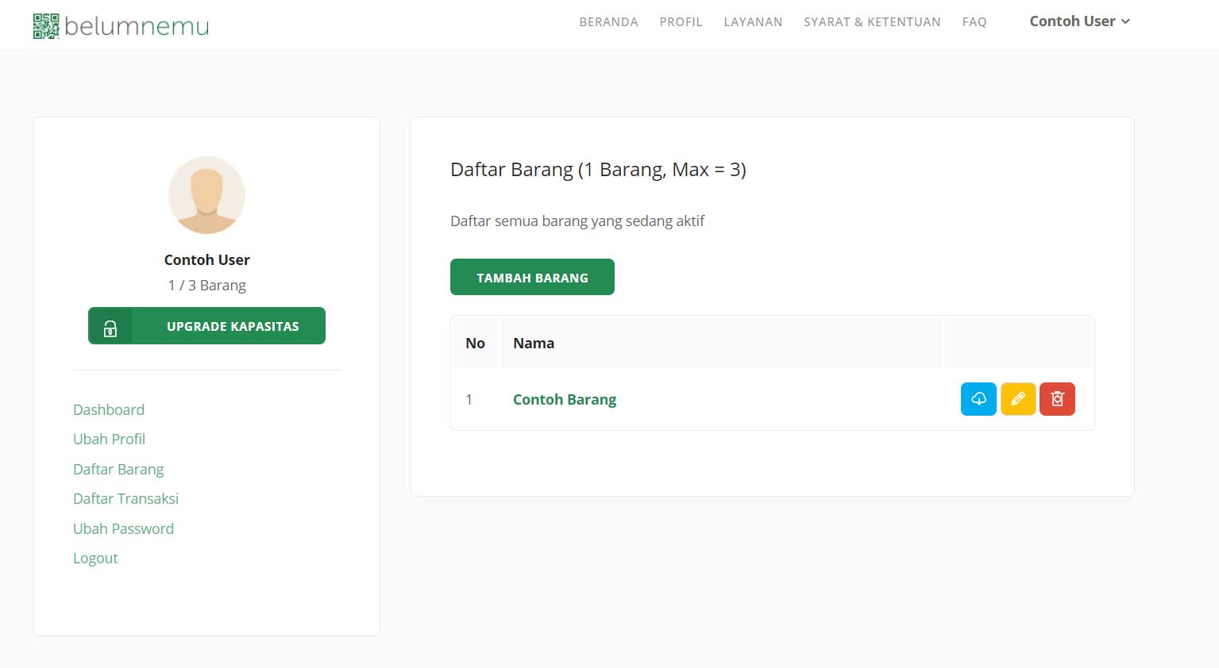Open the Profil menu item
This screenshot has width=1219, height=668.
(x=681, y=22)
